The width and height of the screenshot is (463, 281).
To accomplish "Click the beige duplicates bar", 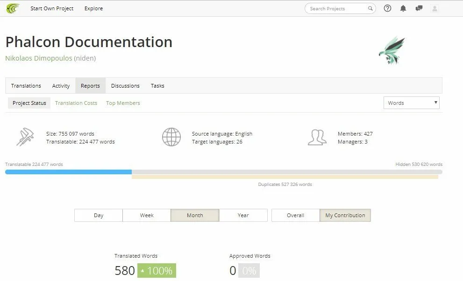I will point(285,177).
